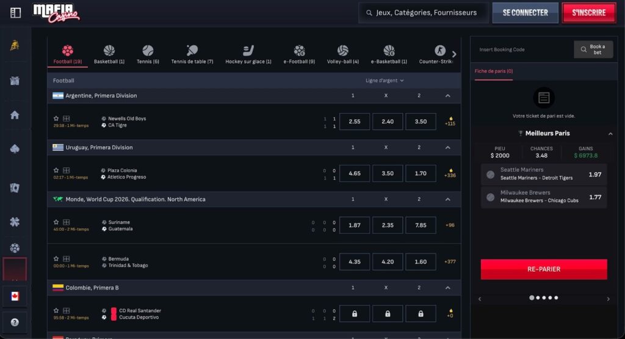Favorite the Newells Old Boys match star
The width and height of the screenshot is (625, 339).
[56, 118]
